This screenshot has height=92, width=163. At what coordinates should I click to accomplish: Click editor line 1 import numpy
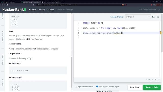[93, 23]
